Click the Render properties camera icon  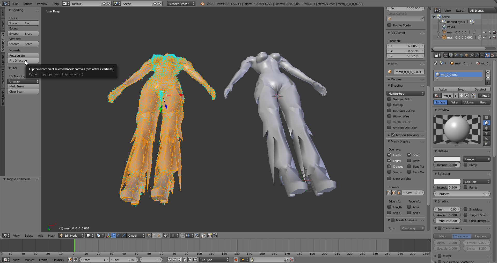click(x=446, y=55)
